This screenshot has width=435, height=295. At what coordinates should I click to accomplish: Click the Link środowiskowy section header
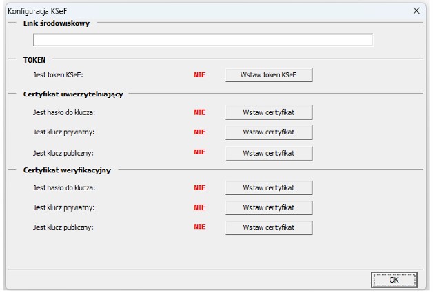[x=57, y=23]
